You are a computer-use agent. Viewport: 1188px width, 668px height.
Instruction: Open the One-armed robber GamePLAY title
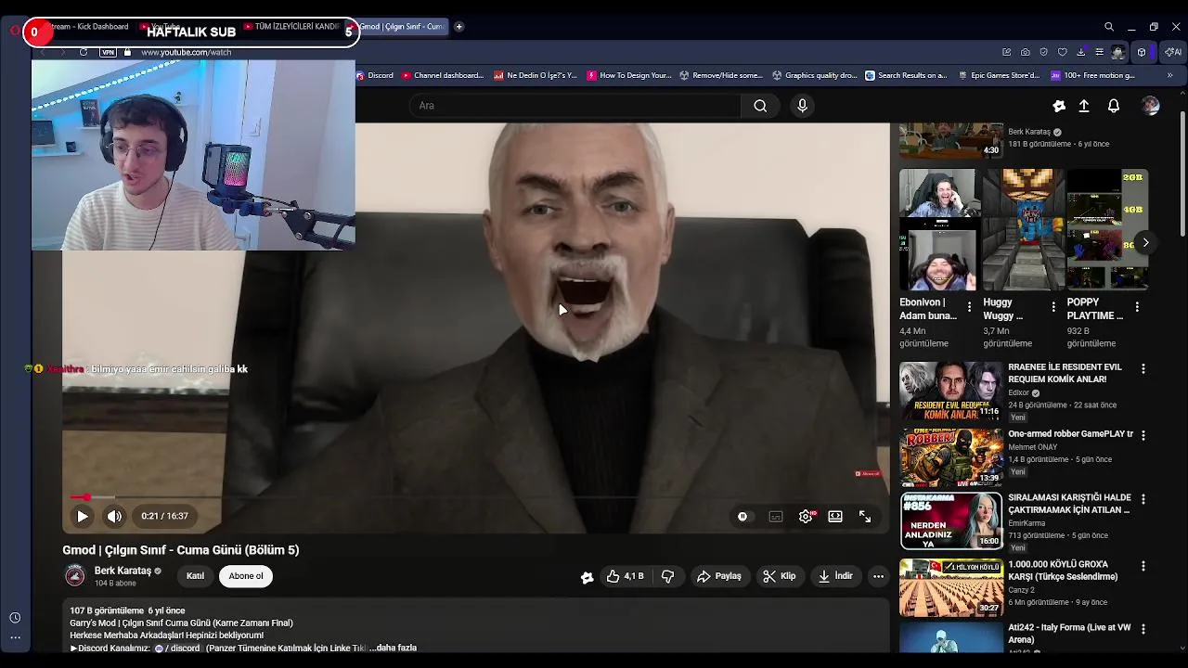(x=1070, y=434)
